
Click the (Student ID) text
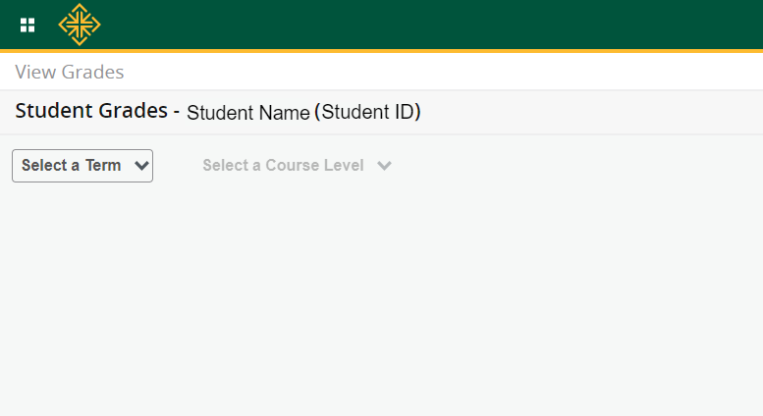tap(367, 112)
